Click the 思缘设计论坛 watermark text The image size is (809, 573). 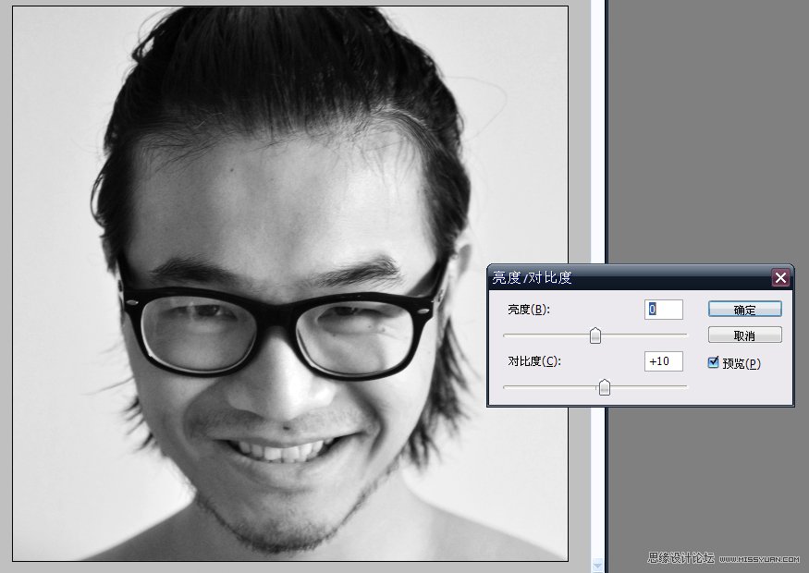click(x=680, y=559)
